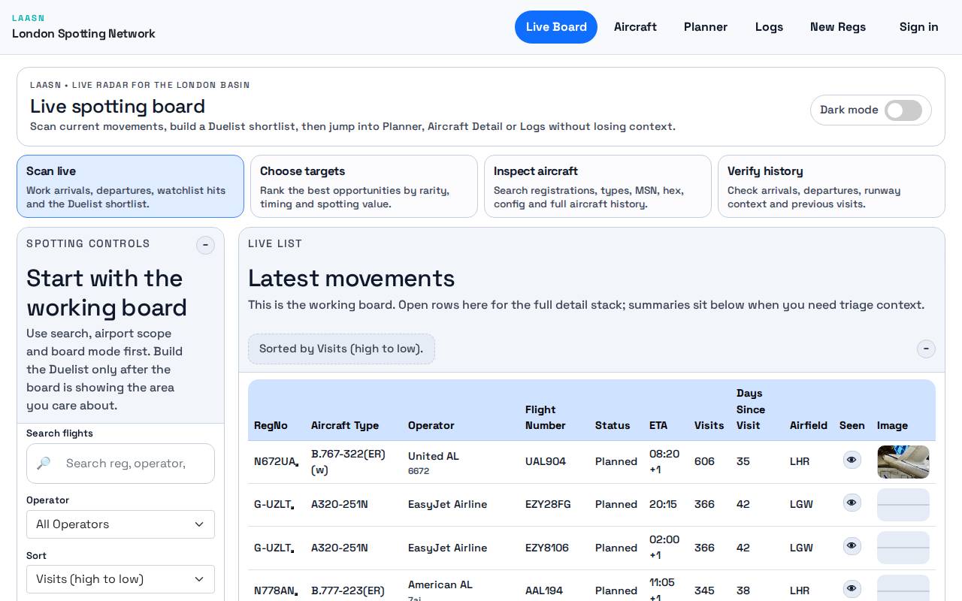Click the Operator column header
The height and width of the screenshot is (601, 962).
(431, 426)
